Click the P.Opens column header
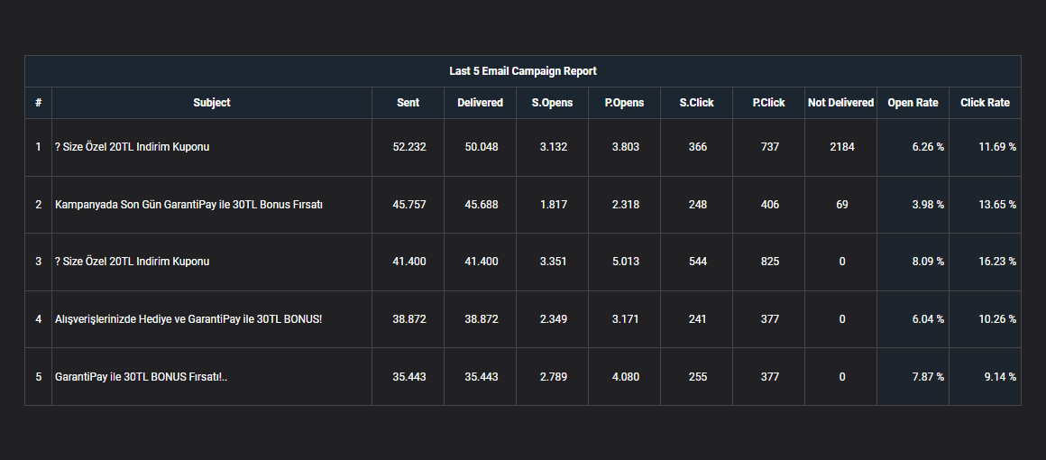Image resolution: width=1046 pixels, height=460 pixels. 624,103
